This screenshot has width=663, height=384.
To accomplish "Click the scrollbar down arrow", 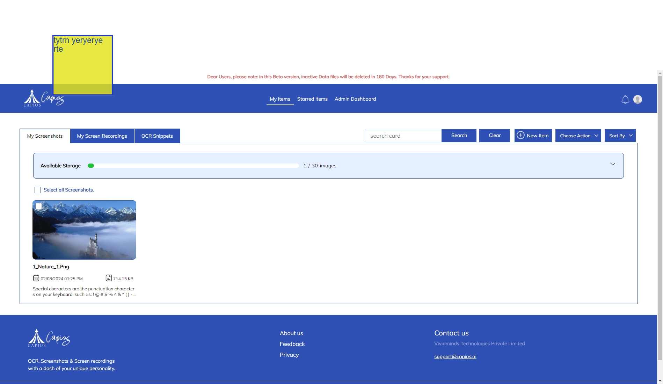I will 660,381.
